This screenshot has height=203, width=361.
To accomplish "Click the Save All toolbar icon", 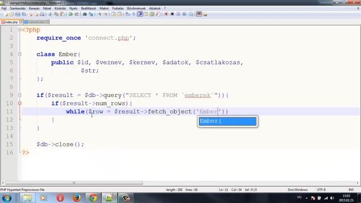I will click(24, 14).
